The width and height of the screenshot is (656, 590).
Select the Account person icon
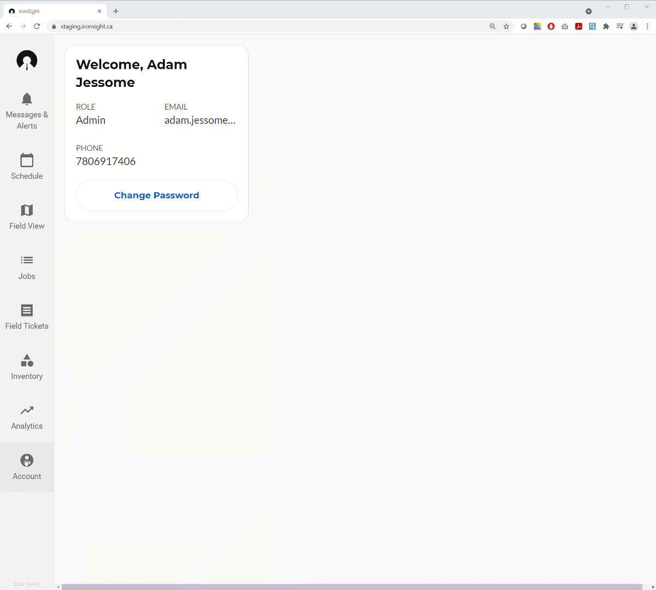click(x=27, y=461)
